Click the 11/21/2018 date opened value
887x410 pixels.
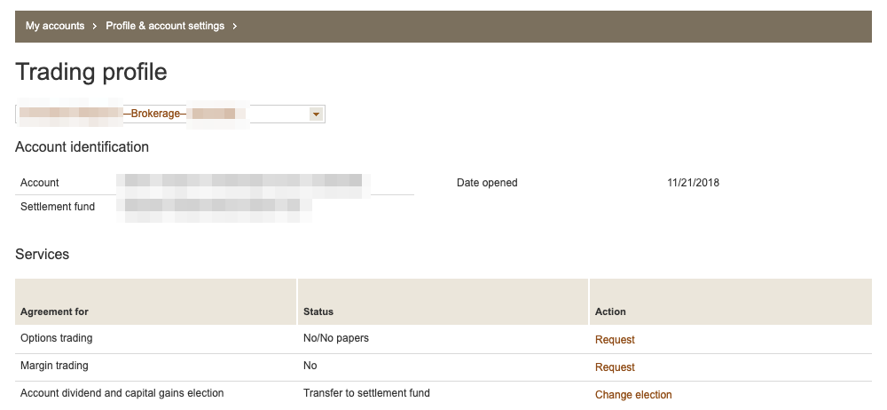point(693,183)
